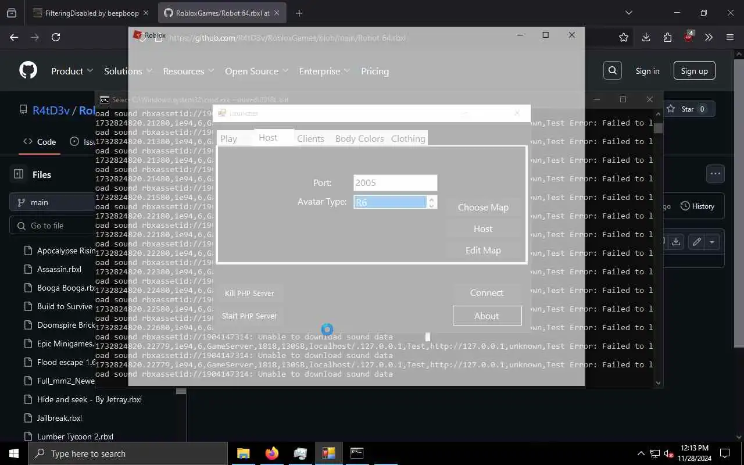Image resolution: width=744 pixels, height=465 pixels.
Task: Click the Start PHP Server button
Action: [x=249, y=316]
